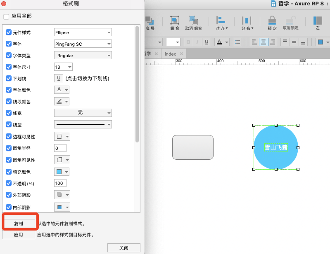This screenshot has width=330, height=254.
Task: Click the 组合 (group) toolbar icon
Action: click(x=175, y=21)
